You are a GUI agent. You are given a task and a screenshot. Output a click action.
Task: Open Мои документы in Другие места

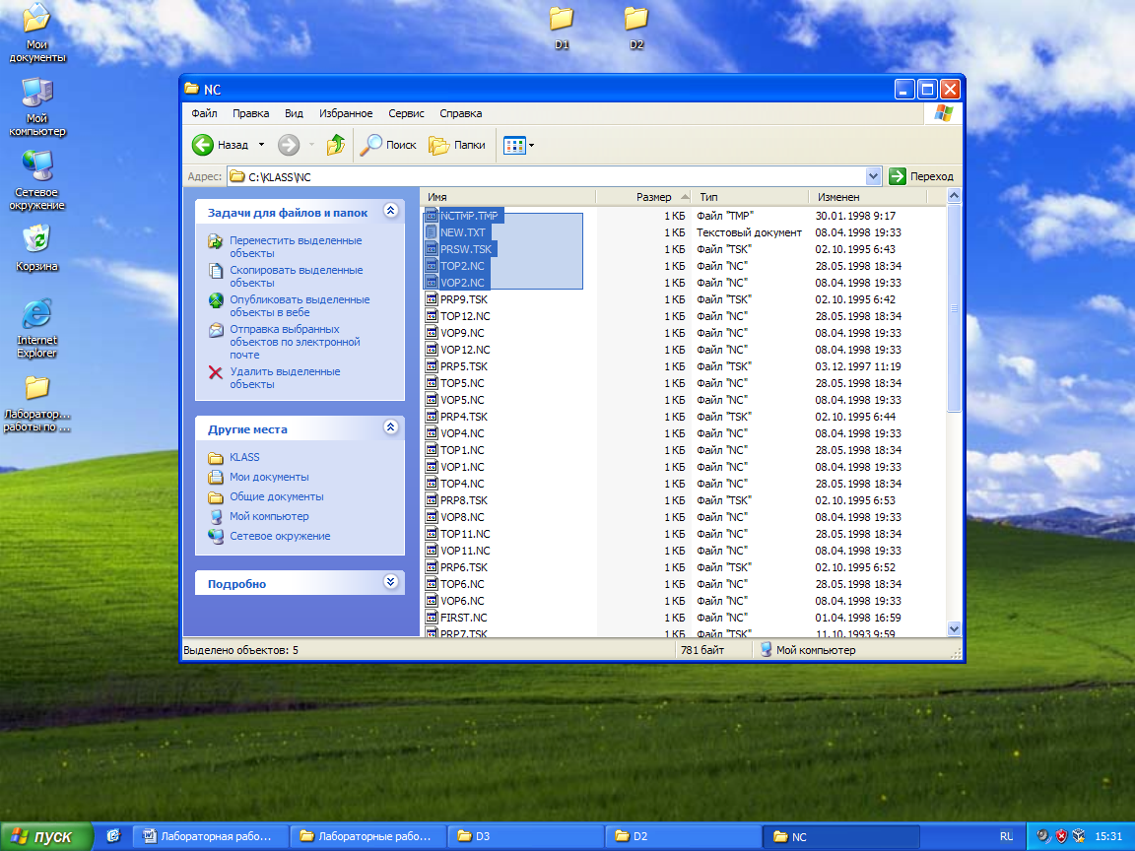click(269, 477)
